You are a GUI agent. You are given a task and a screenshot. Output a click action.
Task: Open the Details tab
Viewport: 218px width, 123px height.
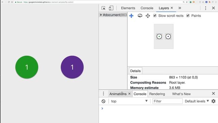(x=136, y=71)
